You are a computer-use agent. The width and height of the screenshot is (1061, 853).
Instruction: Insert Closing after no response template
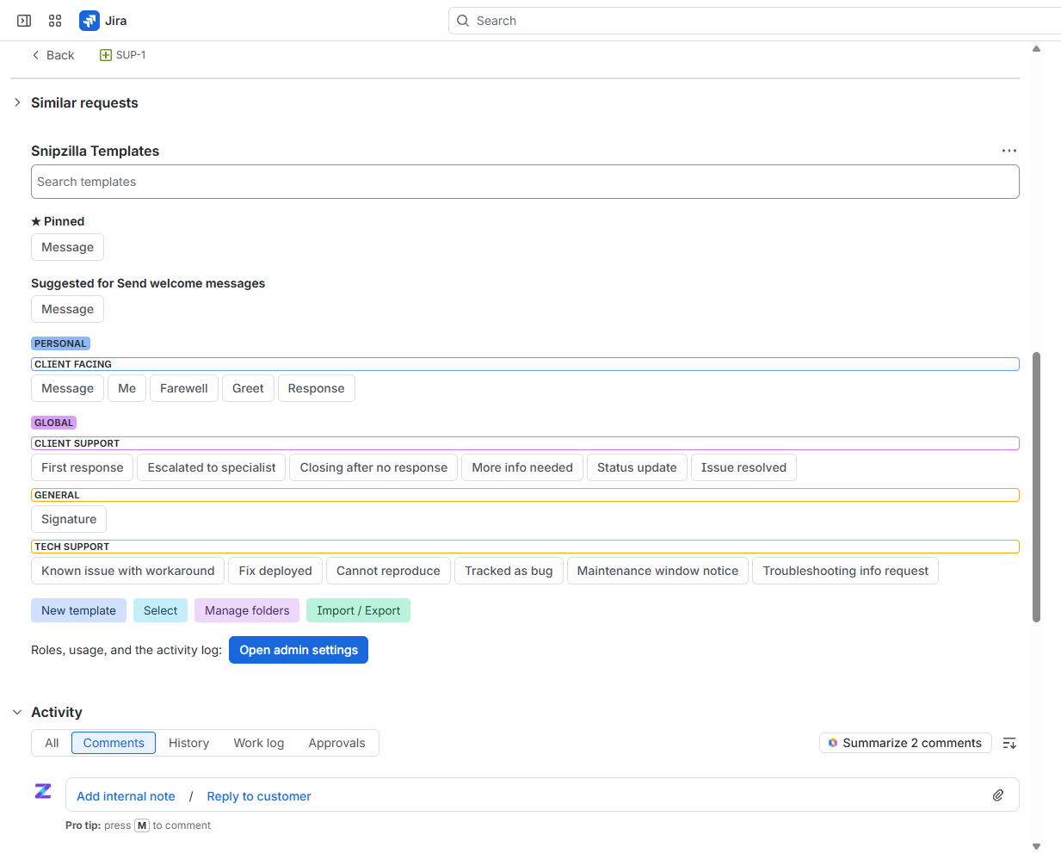(x=373, y=467)
